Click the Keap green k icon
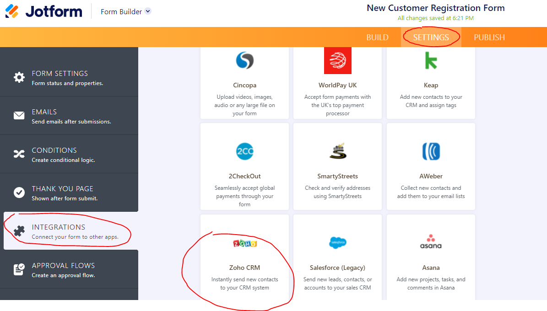 click(x=431, y=60)
